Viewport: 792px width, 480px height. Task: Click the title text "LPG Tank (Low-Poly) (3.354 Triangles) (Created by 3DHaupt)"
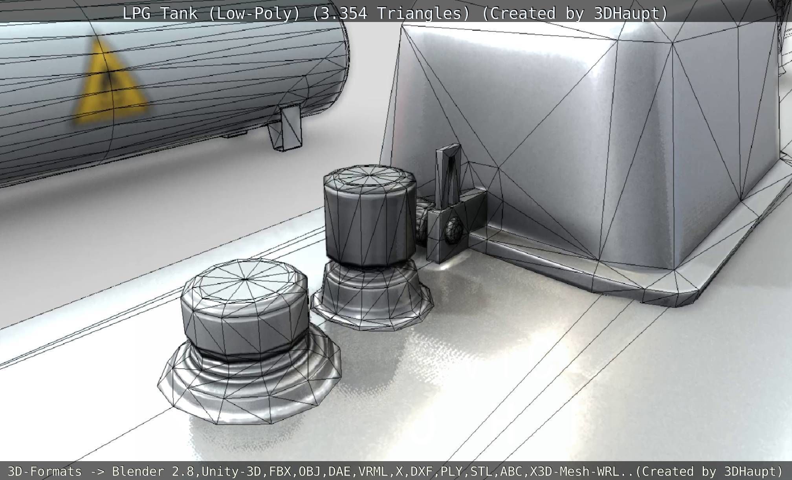point(395,13)
